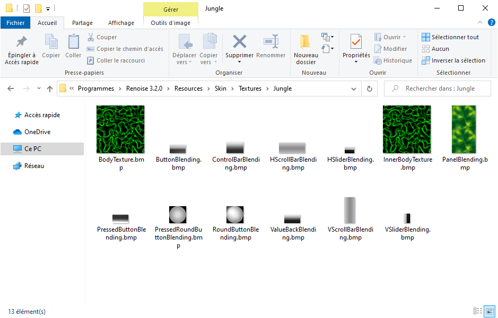Click Coller le raccourci

(116, 60)
